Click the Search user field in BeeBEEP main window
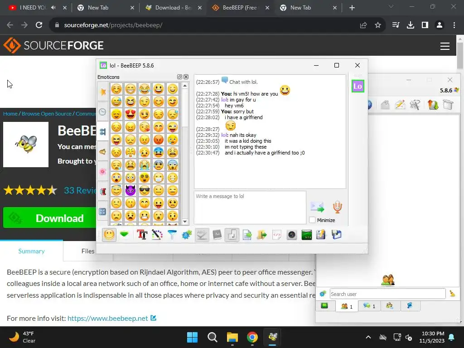Screen dimensions: 464x348 click(388, 294)
